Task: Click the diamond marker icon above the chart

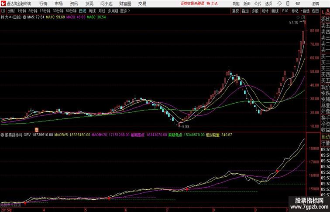Action: (298, 17)
